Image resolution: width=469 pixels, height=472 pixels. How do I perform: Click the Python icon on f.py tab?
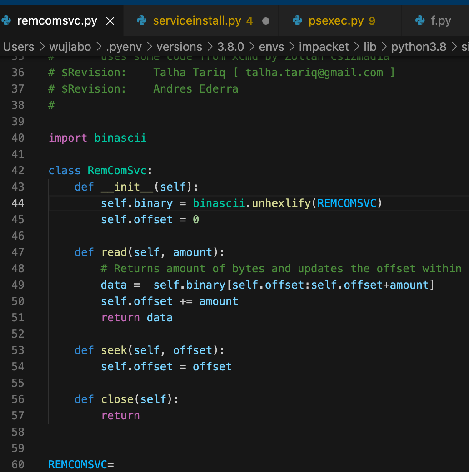(420, 21)
